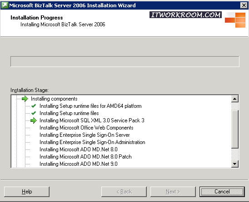249x202 pixels.
Task: Click the scrollbar down arrow in the stage list
Action: (x=235, y=164)
